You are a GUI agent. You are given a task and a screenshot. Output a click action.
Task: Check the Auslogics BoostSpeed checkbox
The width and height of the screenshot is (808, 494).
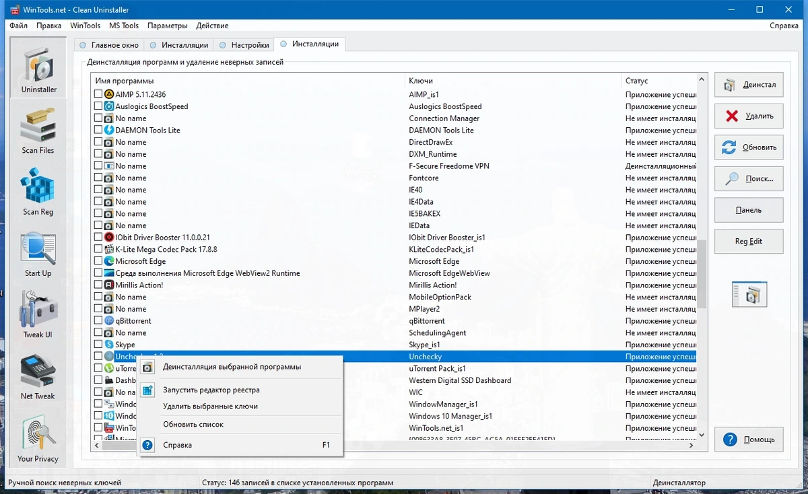pyautogui.click(x=98, y=106)
